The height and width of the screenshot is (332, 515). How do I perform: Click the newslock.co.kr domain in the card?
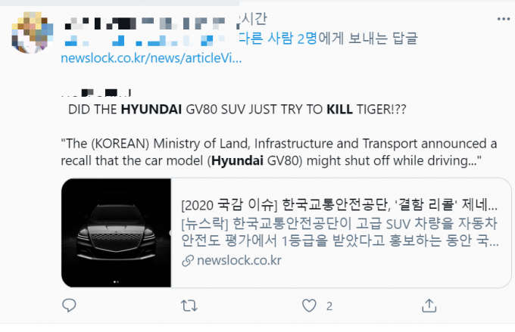coord(239,260)
